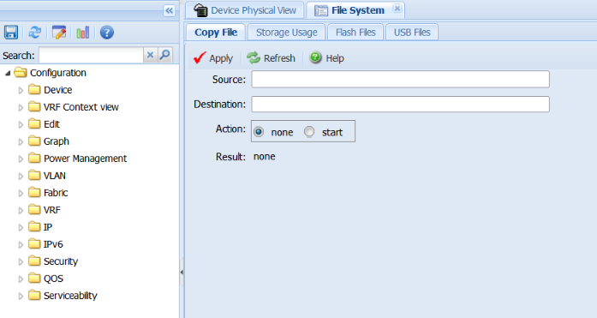Expand the VRF Context view node
Screen dimensions: 597x318
(21, 107)
